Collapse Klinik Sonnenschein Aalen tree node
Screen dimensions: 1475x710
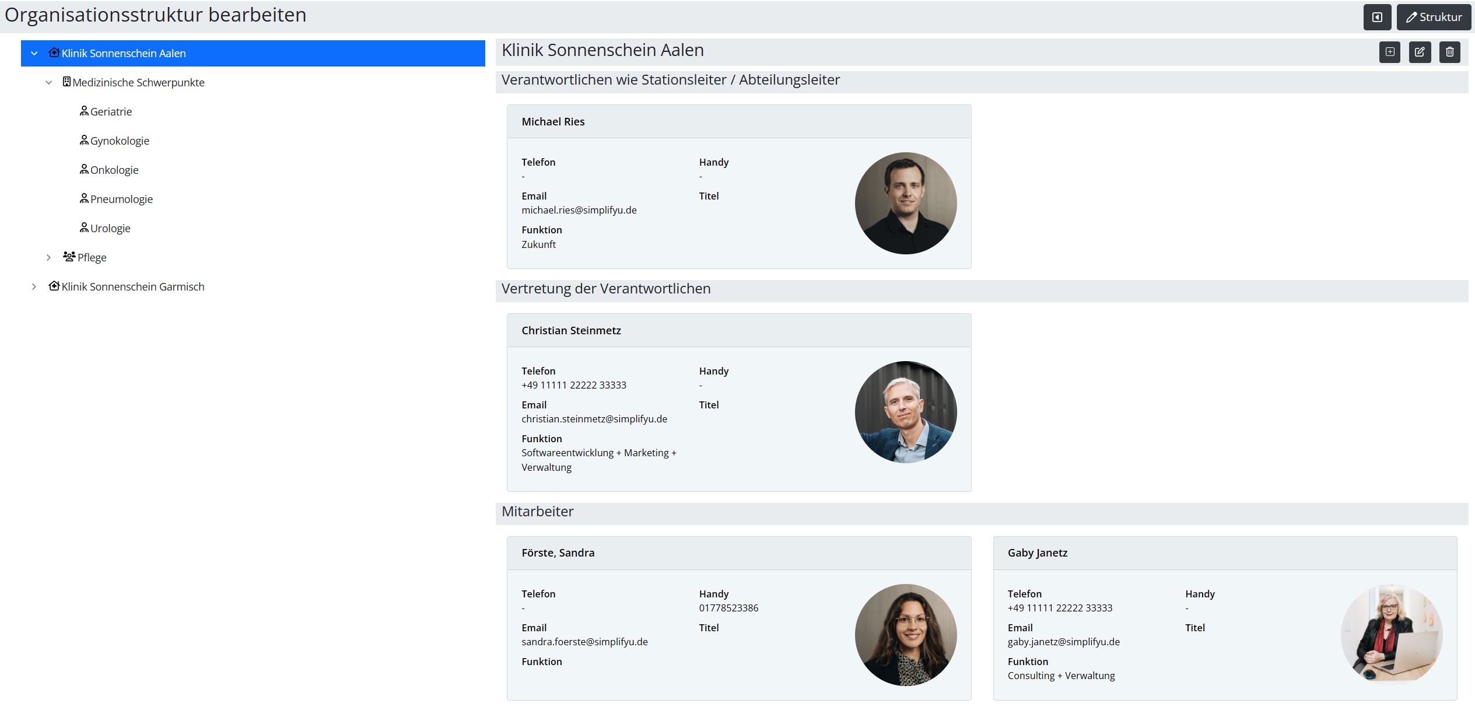[x=34, y=53]
